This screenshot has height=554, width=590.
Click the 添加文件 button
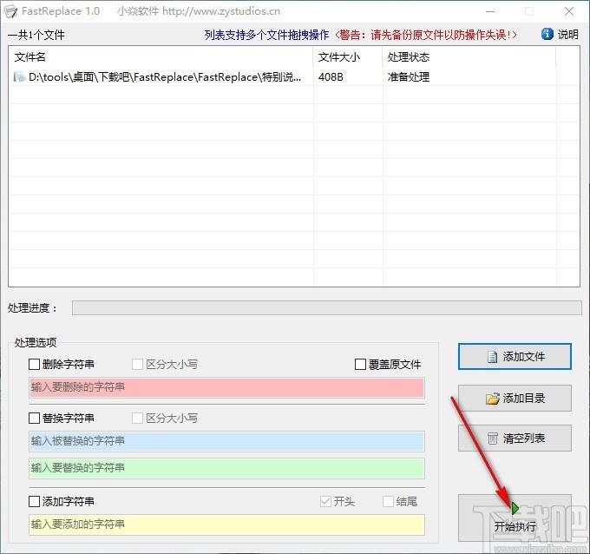click(x=515, y=356)
